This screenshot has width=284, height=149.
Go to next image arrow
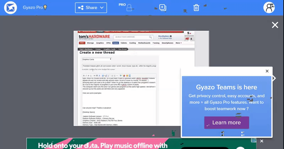[274, 78]
